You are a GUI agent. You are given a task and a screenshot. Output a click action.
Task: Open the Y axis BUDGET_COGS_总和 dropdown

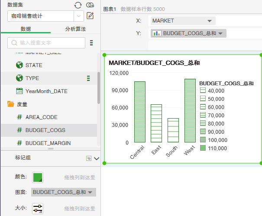coord(220,33)
